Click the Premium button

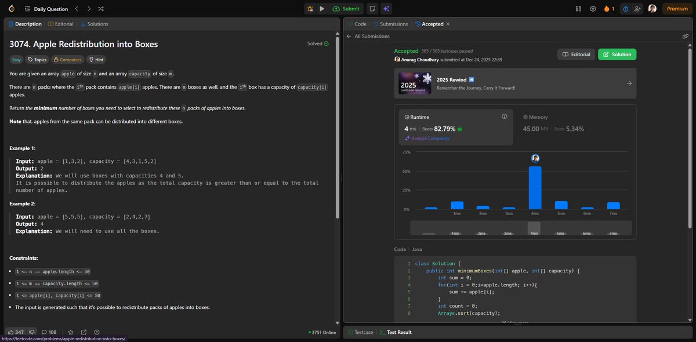pyautogui.click(x=677, y=9)
